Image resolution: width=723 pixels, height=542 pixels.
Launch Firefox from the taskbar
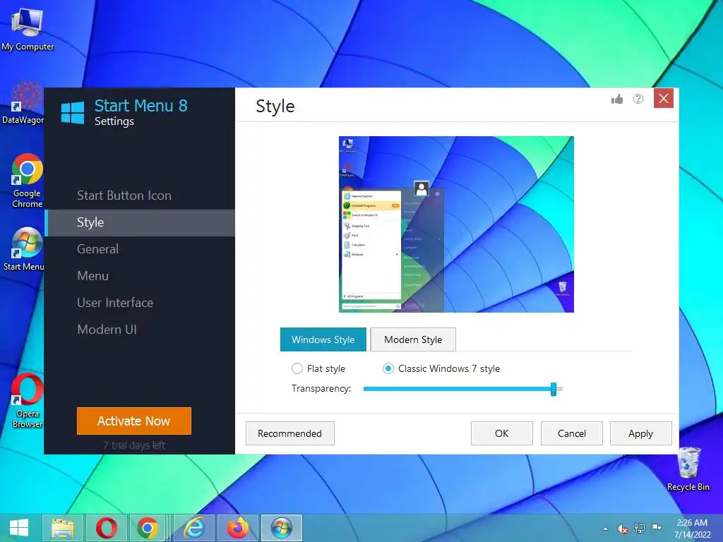237,528
